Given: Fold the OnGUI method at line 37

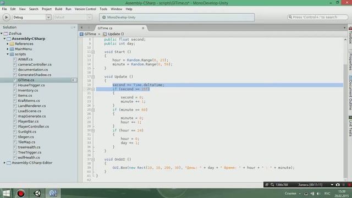Looking at the screenshot, I should coord(93,159).
